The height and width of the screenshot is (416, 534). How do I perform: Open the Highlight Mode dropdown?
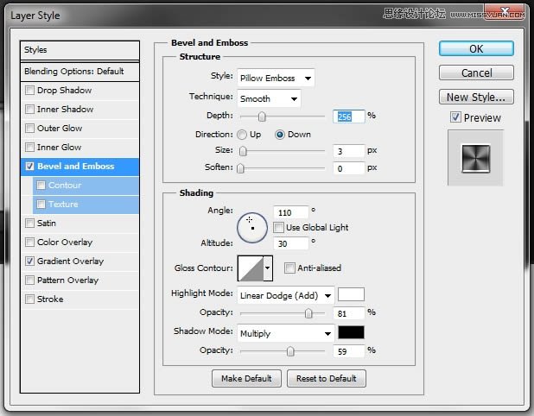pos(286,295)
